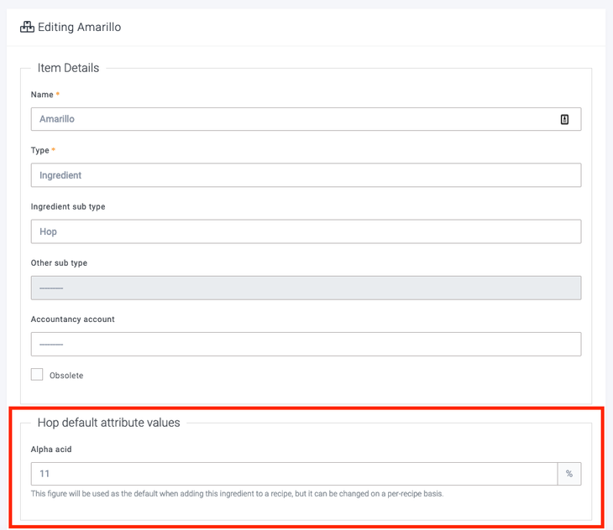
Task: Click the percent unit box beside Alpha acid
Action: tap(569, 474)
